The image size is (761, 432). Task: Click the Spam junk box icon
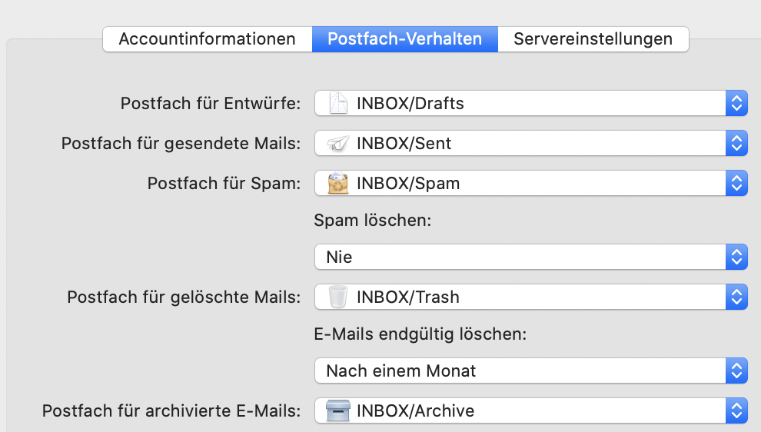tap(338, 183)
